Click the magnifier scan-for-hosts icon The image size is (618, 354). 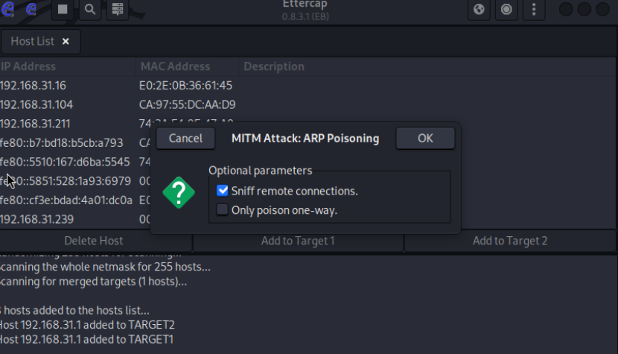click(89, 10)
